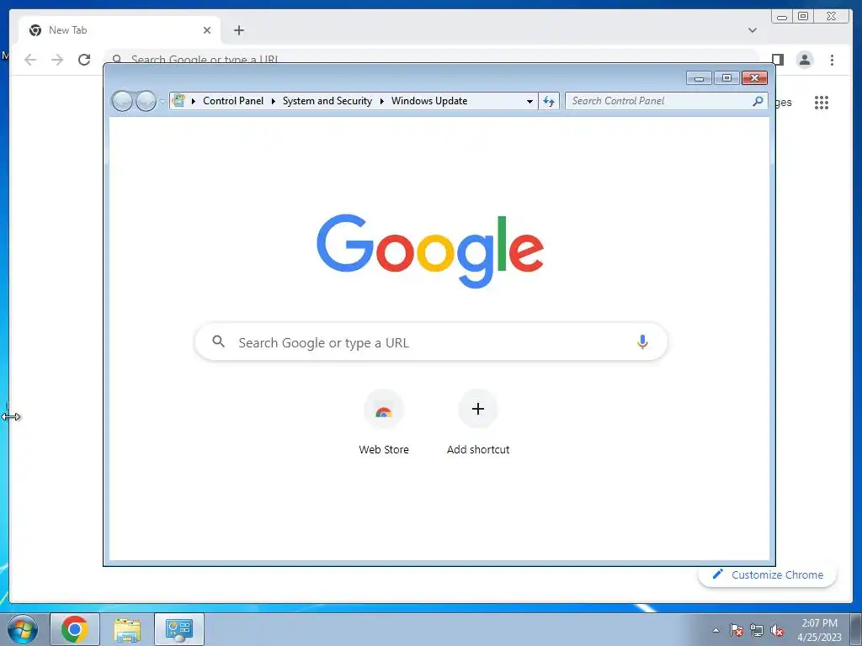Click the Control Panel forward button
Screen dimensions: 862x646
coord(146,101)
